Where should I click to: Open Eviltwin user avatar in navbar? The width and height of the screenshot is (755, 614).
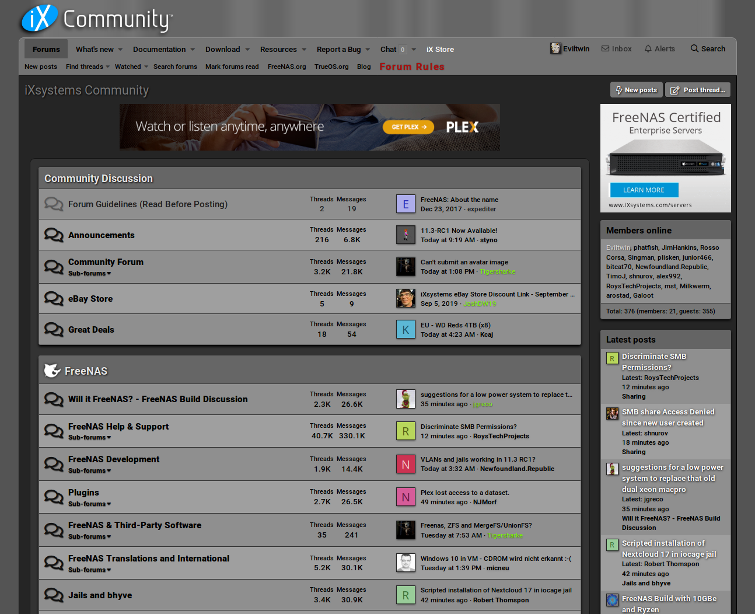click(x=555, y=48)
